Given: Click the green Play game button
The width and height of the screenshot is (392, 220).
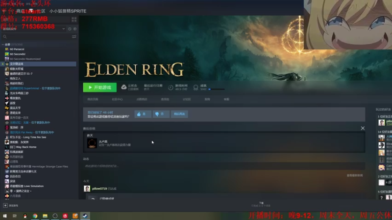Looking at the screenshot, I should pos(100,88).
